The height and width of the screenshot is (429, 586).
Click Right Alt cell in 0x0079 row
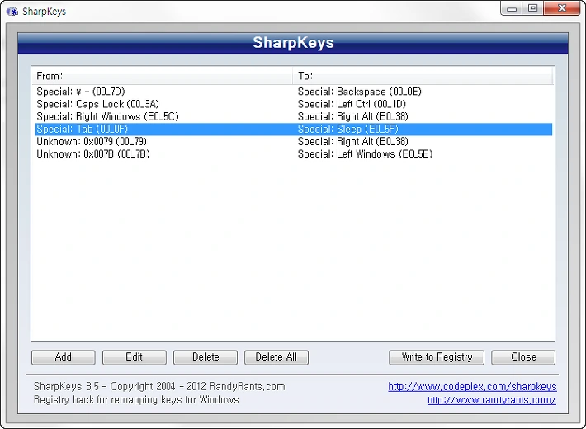coord(352,142)
